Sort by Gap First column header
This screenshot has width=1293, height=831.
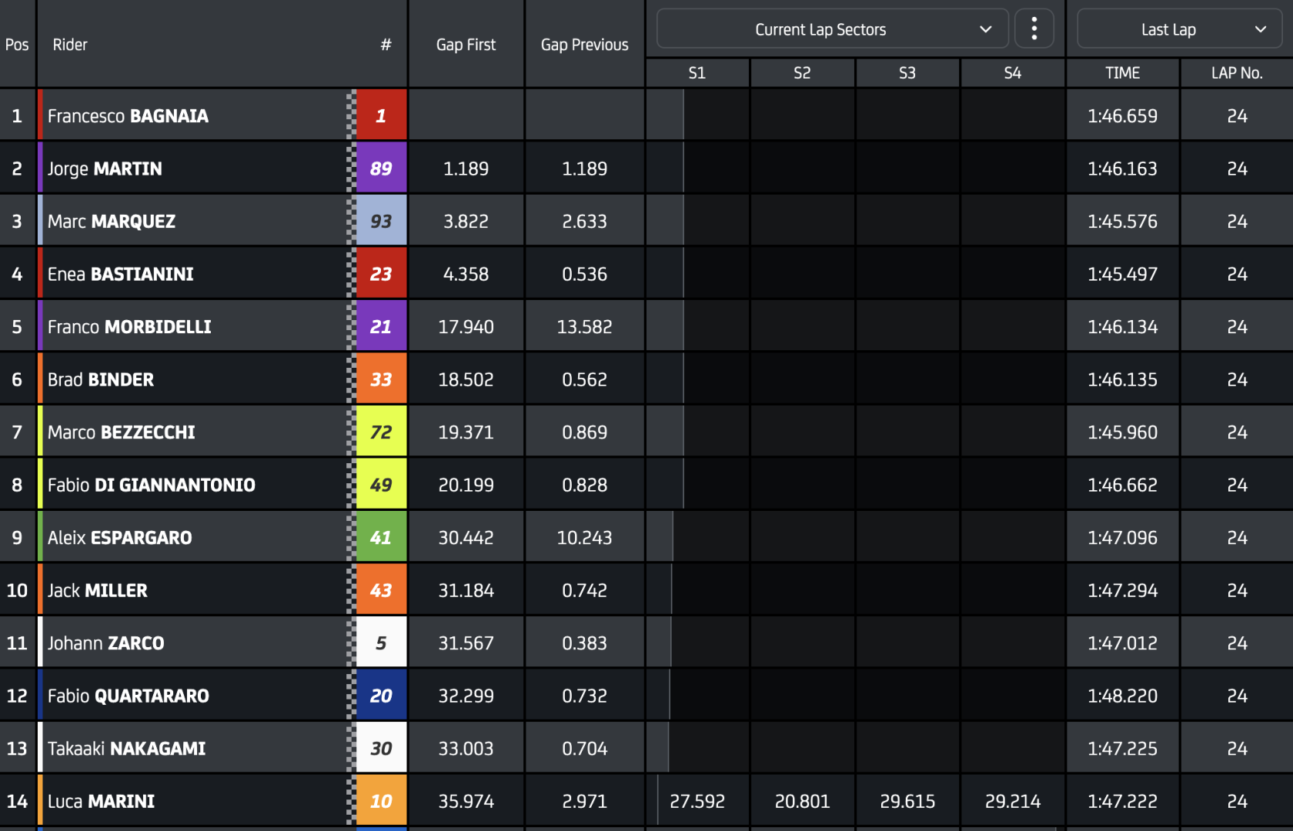[466, 45]
